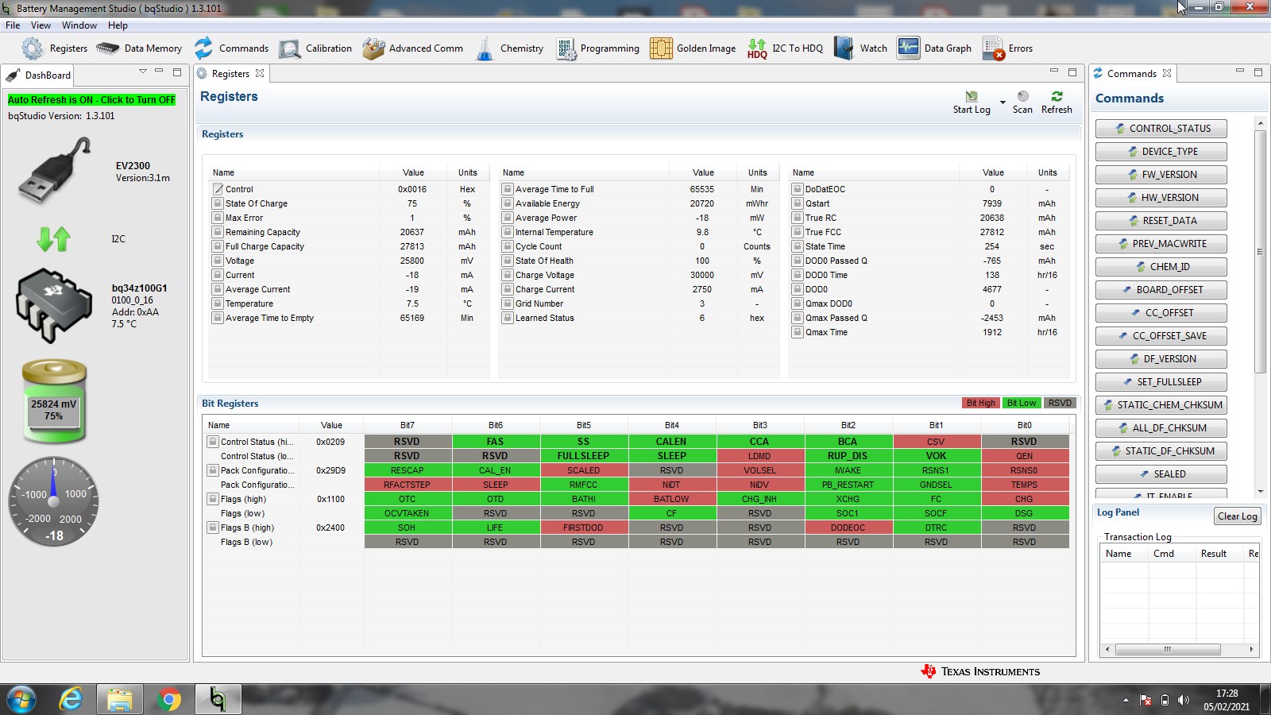Maximize the Registers panel
Screen dimensions: 1271x715
tap(1072, 72)
